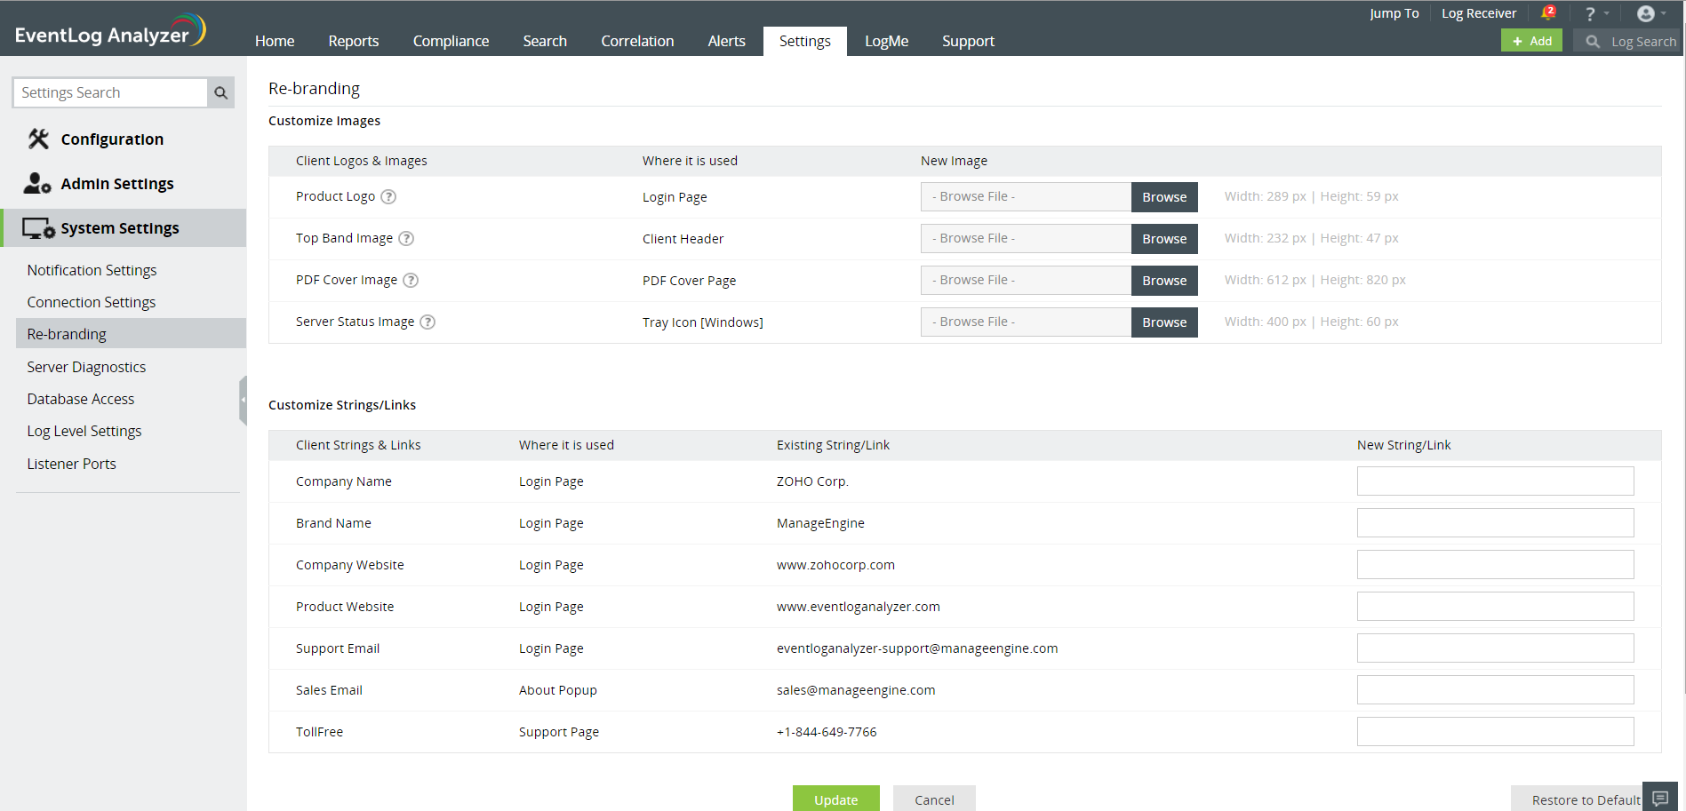
Task: Click Restore to Default button
Action: (1585, 799)
